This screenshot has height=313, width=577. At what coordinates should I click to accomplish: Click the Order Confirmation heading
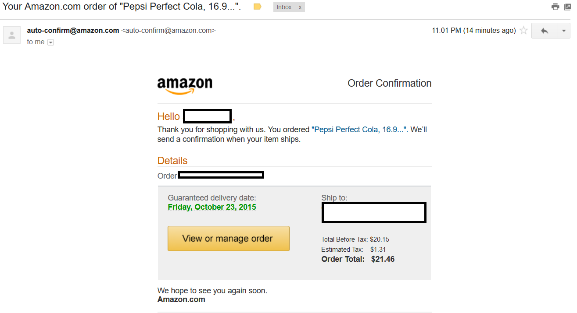(x=390, y=83)
